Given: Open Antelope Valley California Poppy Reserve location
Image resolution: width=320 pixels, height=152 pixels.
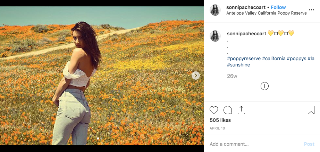Looking at the screenshot, I should point(266,13).
